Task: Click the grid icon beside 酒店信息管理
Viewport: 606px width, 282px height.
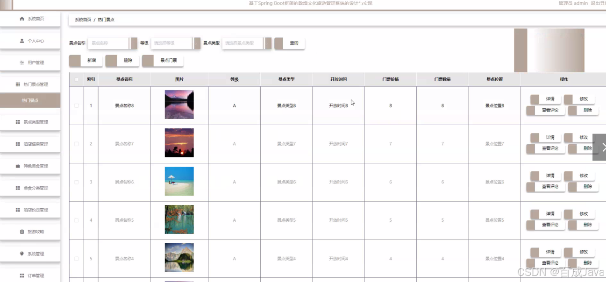Action: tap(18, 144)
